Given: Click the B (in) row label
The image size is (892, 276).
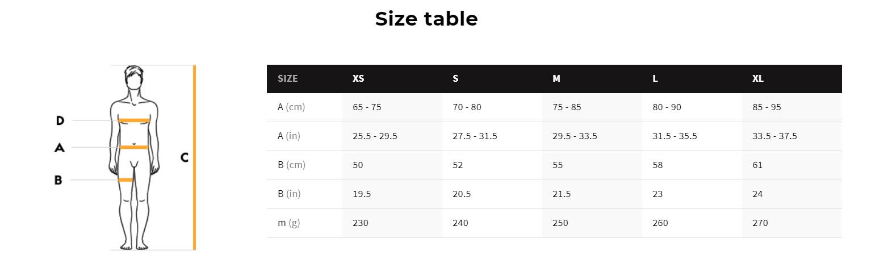Looking at the screenshot, I should coord(289,194).
